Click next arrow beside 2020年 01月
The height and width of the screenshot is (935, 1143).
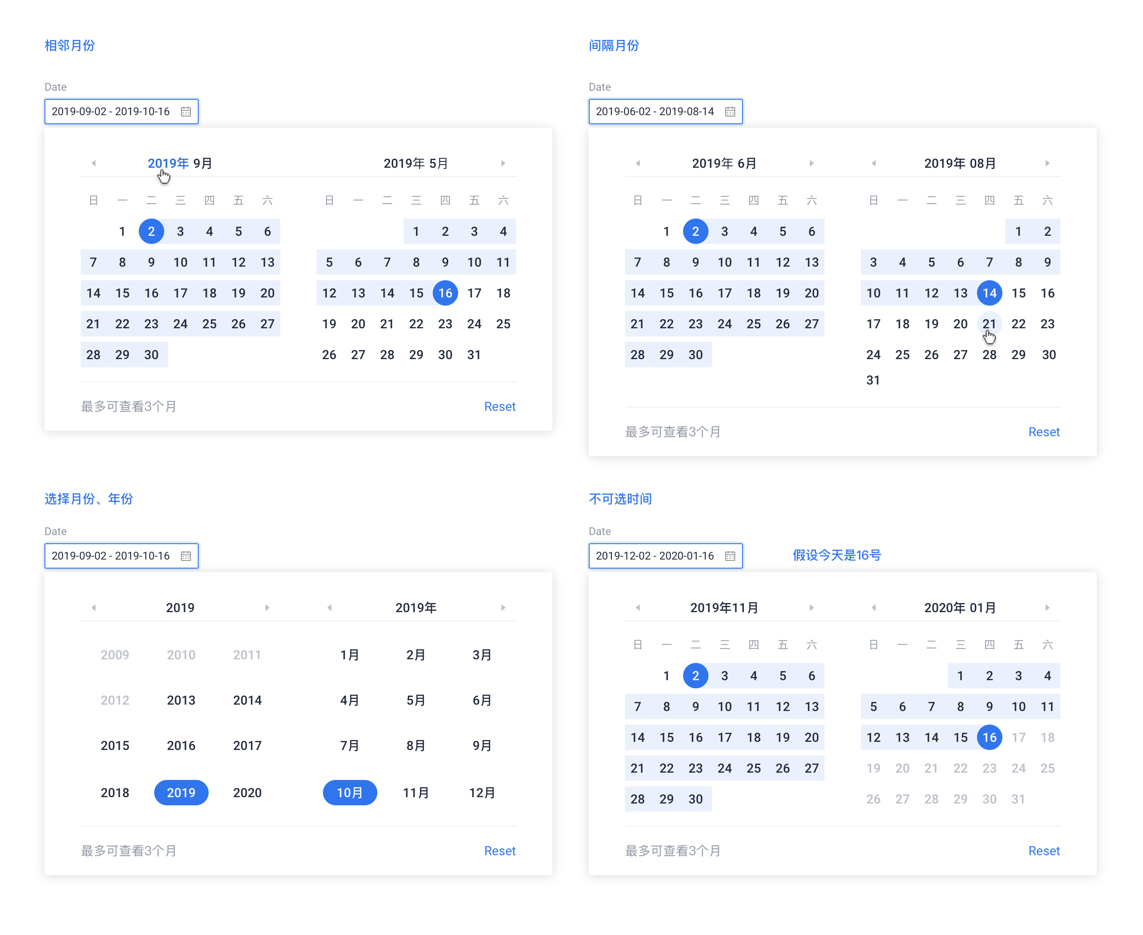[1047, 608]
